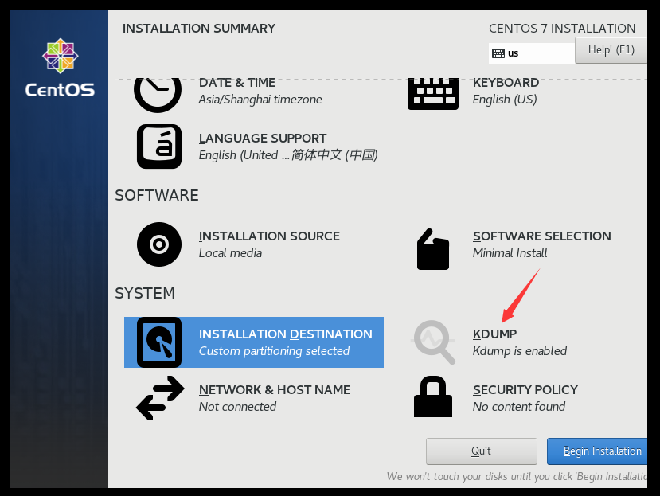Click the Quit button
This screenshot has width=660, height=496.
pyautogui.click(x=481, y=451)
